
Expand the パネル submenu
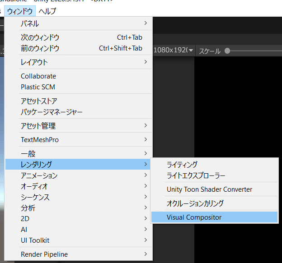79,23
